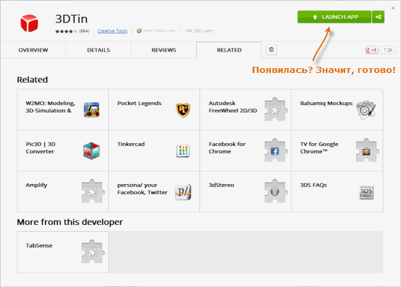Click Autodesk FreeWheel 2D/3D title
Screen dimensions: 401x287
pyautogui.click(x=233, y=107)
